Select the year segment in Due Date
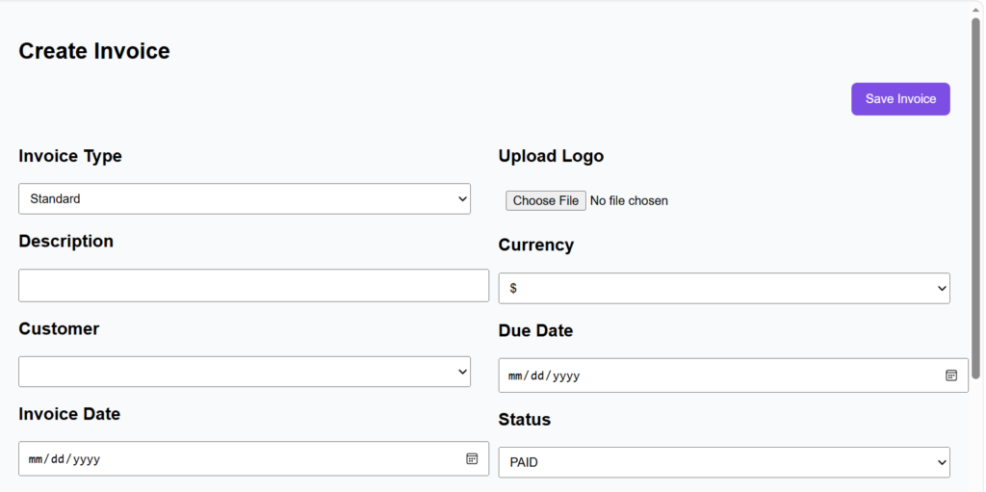986x492 pixels. coord(565,375)
